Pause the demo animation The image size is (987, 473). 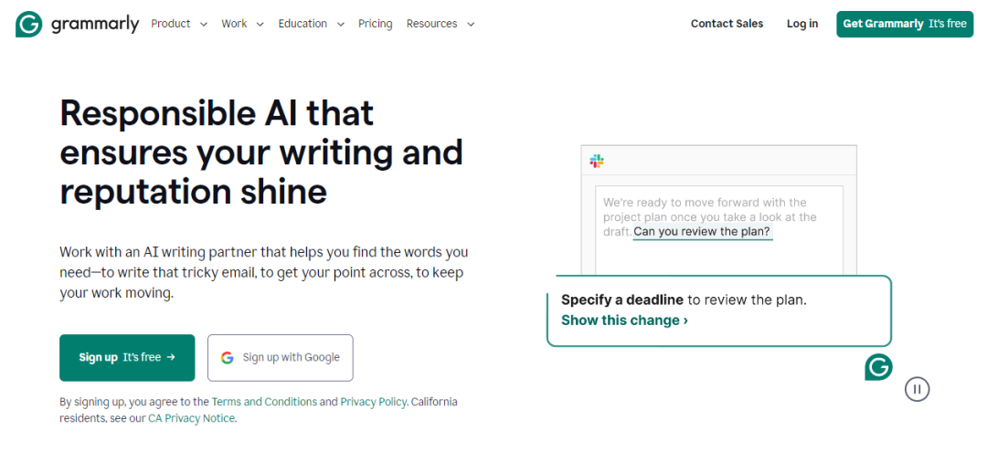(918, 389)
